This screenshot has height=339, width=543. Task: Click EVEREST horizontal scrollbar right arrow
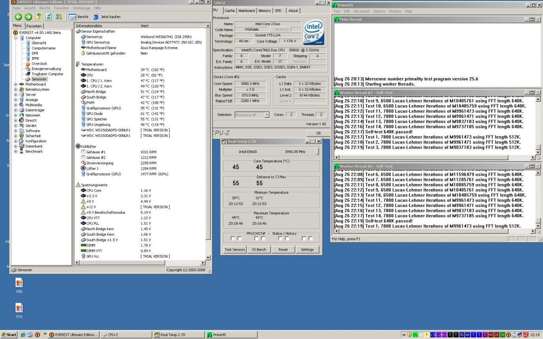click(204, 263)
